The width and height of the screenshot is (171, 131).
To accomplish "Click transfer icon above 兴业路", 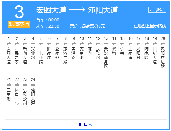I will point(33,44).
